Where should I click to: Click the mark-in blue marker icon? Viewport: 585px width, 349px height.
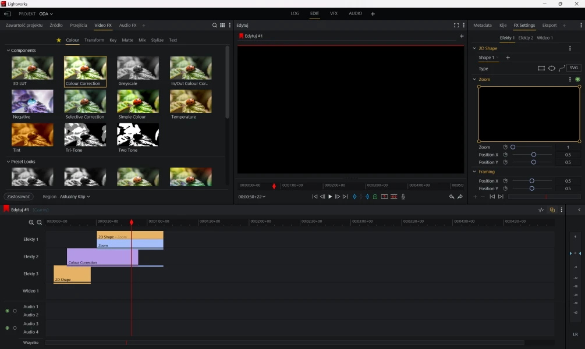coord(354,197)
